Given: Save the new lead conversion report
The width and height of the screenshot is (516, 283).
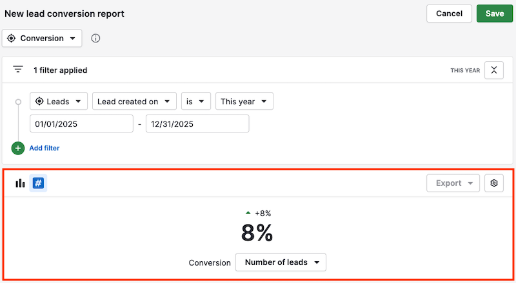Looking at the screenshot, I should pyautogui.click(x=495, y=14).
